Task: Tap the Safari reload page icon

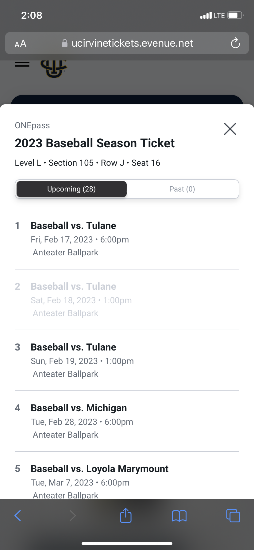Action: [x=235, y=43]
